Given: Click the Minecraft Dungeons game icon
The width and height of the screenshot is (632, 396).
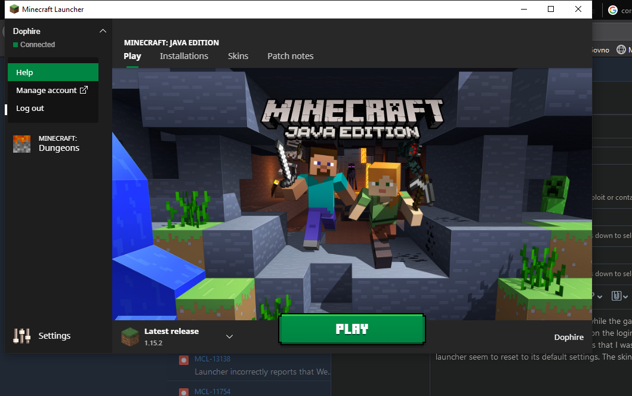Looking at the screenshot, I should (21, 144).
